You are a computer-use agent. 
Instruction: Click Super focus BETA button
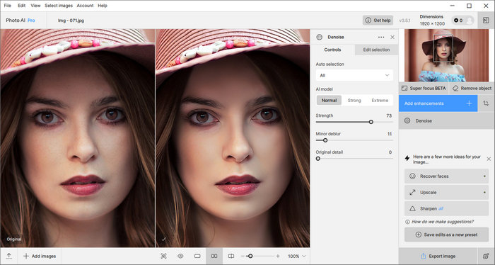point(424,89)
